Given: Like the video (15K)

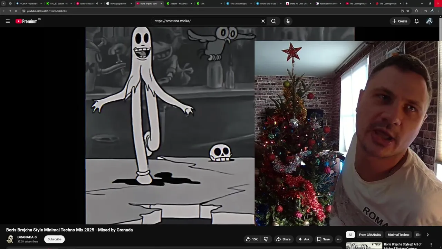Looking at the screenshot, I should 252,239.
